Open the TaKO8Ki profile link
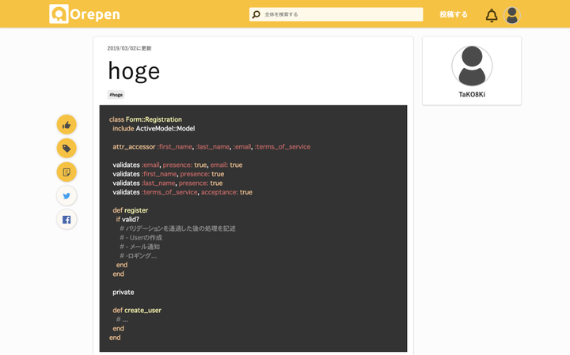The width and height of the screenshot is (570, 355). click(472, 95)
